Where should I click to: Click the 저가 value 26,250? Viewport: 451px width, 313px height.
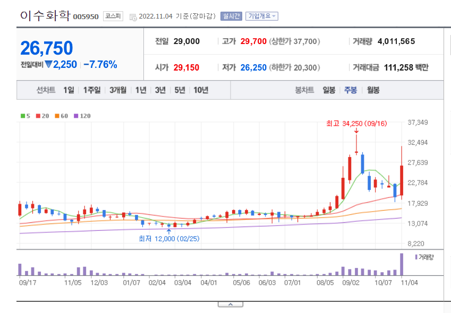click(253, 68)
